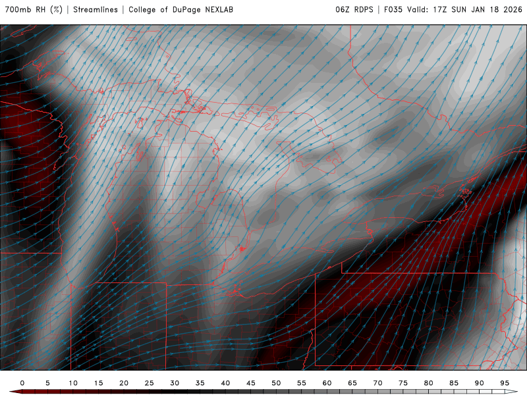Click the "F035" forecast hour text
Screen dimensions: 527x395
tap(393, 9)
